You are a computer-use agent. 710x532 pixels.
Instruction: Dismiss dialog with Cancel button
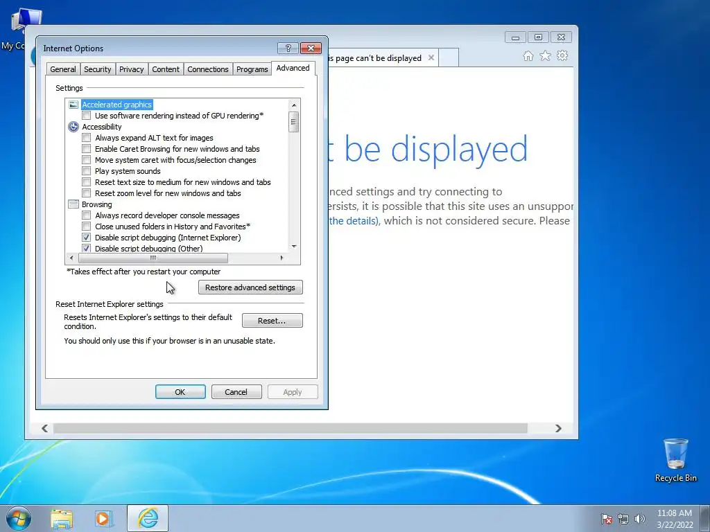(236, 392)
